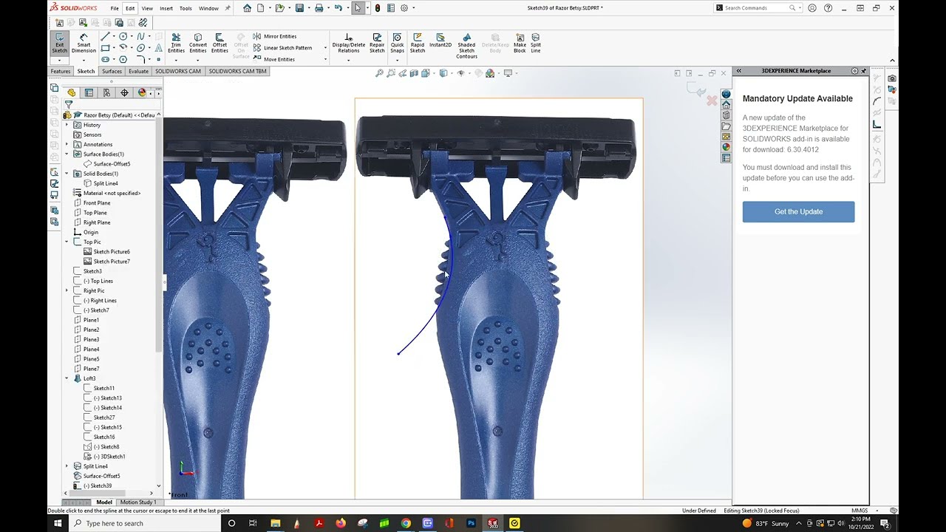This screenshot has height=532, width=946.
Task: Collapse the Surface Bodies(1) node
Action: coord(67,154)
